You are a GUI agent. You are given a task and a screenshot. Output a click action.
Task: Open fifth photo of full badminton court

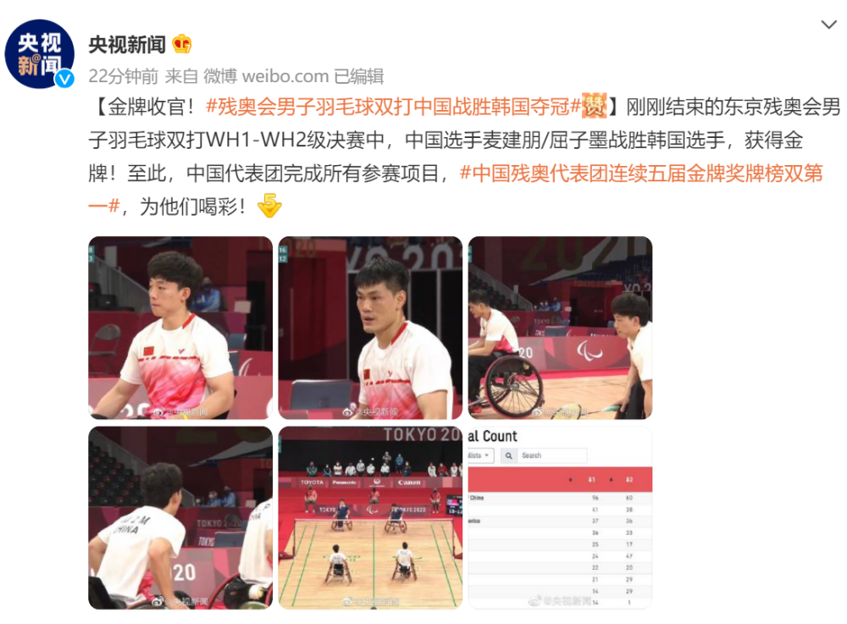pyautogui.click(x=371, y=517)
